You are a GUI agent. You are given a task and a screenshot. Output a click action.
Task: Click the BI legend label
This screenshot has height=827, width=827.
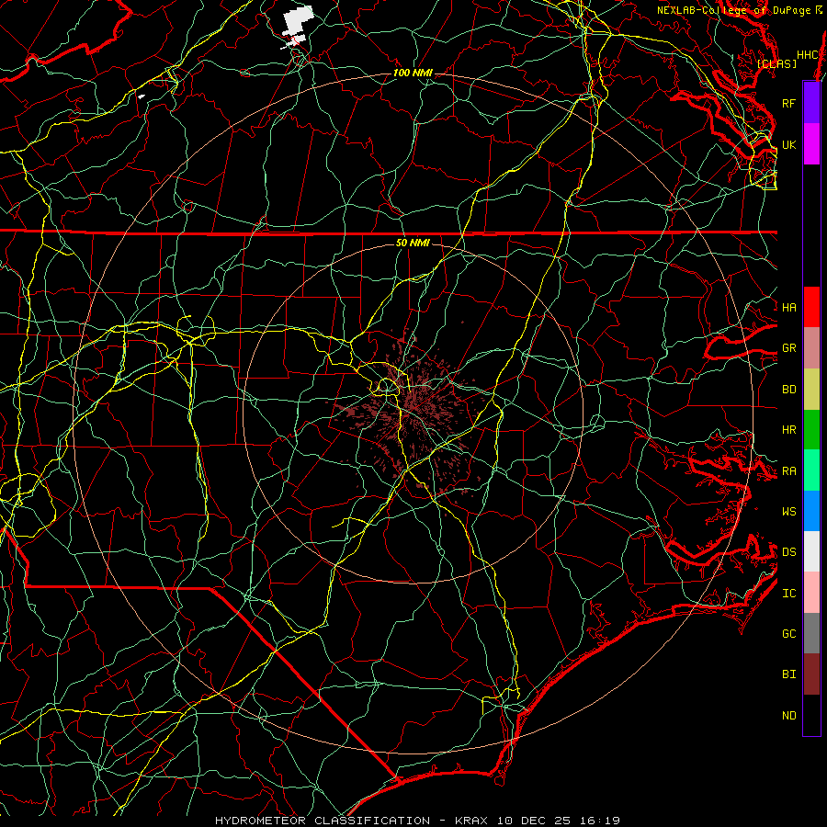pyautogui.click(x=788, y=674)
